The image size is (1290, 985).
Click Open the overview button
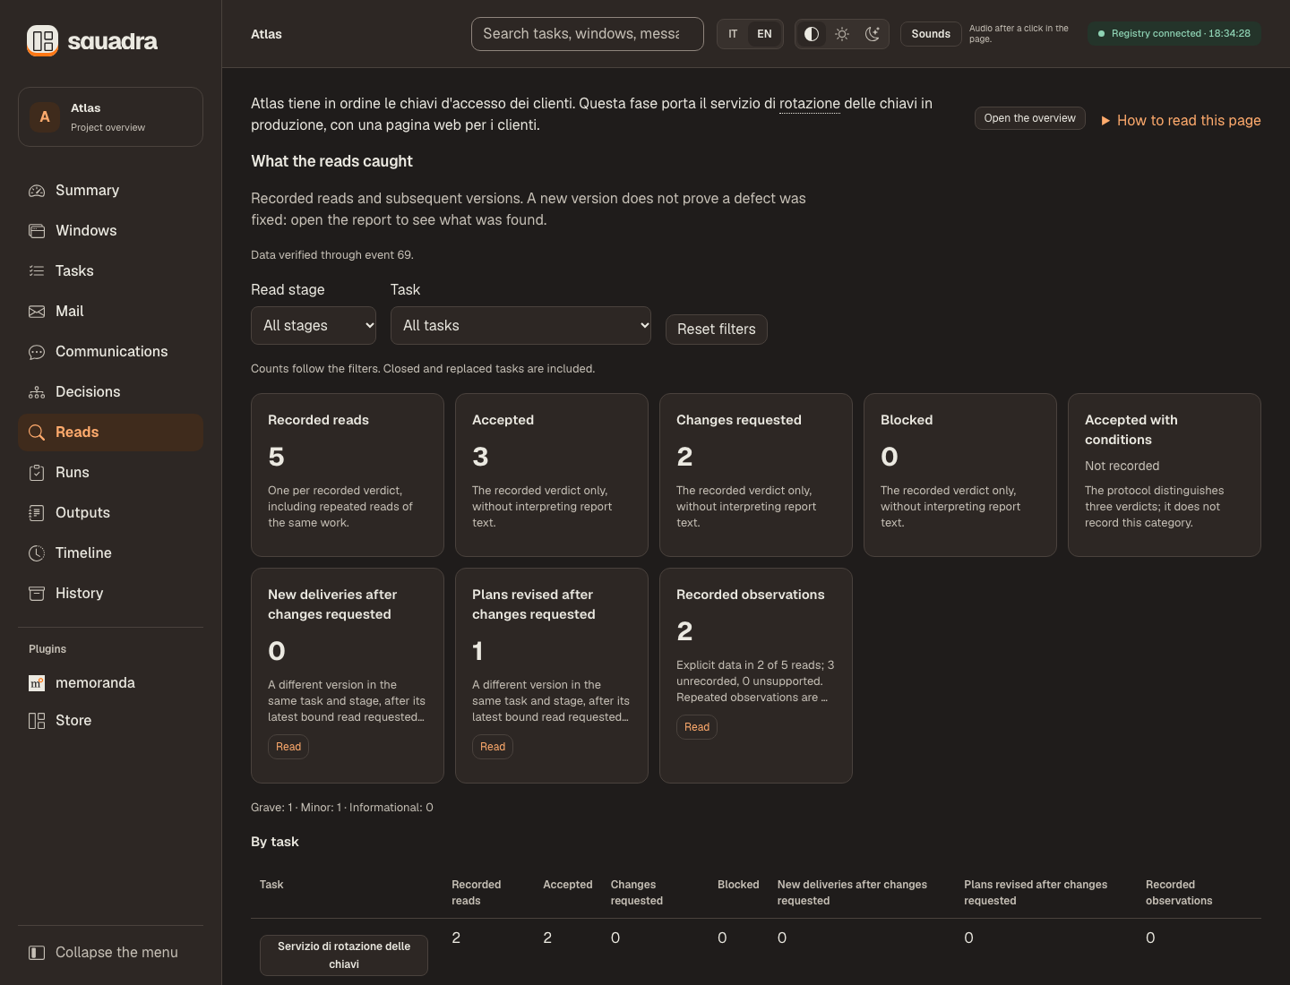coord(1030,118)
